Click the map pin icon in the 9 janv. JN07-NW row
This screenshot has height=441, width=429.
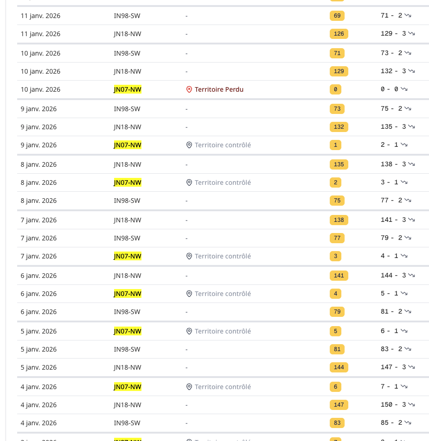tap(189, 145)
